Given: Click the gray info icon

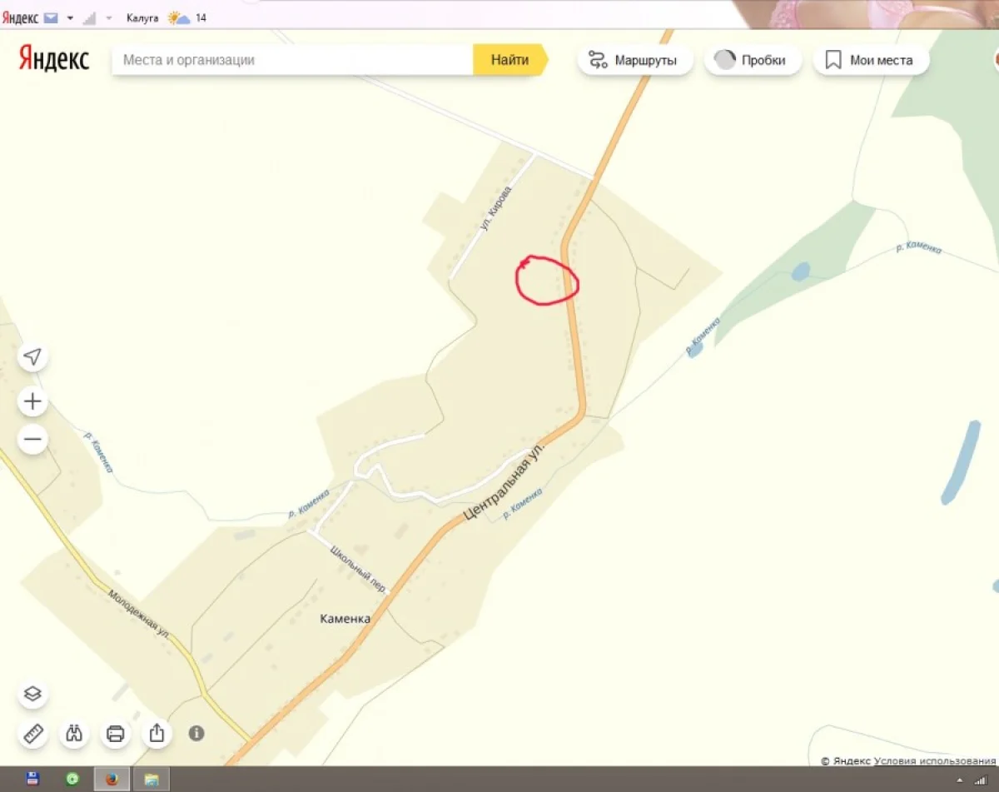Looking at the screenshot, I should click(x=196, y=733).
